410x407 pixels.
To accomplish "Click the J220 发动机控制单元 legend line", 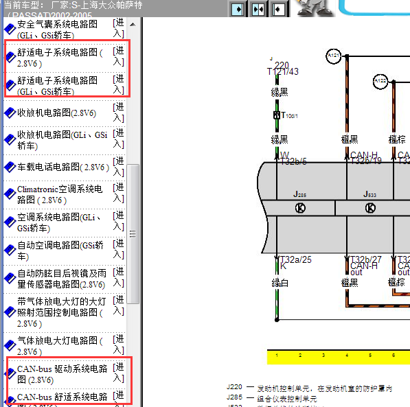I will [309, 388].
